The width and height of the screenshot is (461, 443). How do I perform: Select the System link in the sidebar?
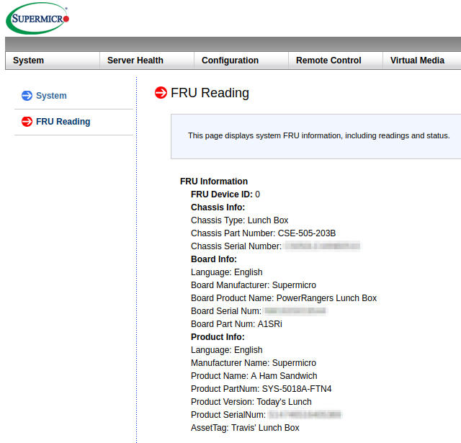(x=51, y=96)
